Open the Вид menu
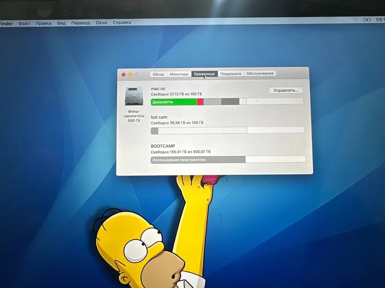This screenshot has height=288, width=385. 61,23
